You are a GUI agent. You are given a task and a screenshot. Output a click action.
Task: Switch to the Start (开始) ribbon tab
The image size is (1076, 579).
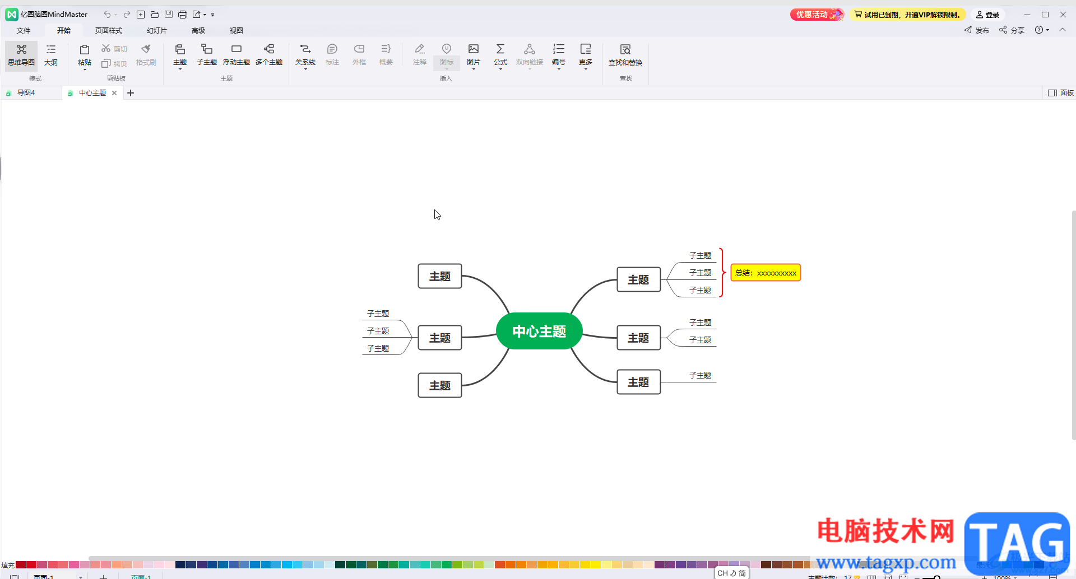tap(64, 31)
